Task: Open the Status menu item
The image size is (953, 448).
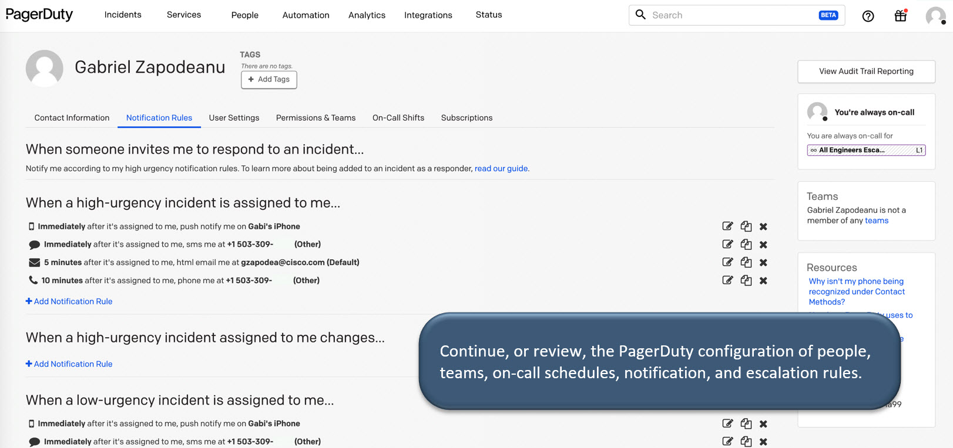Action: click(489, 15)
